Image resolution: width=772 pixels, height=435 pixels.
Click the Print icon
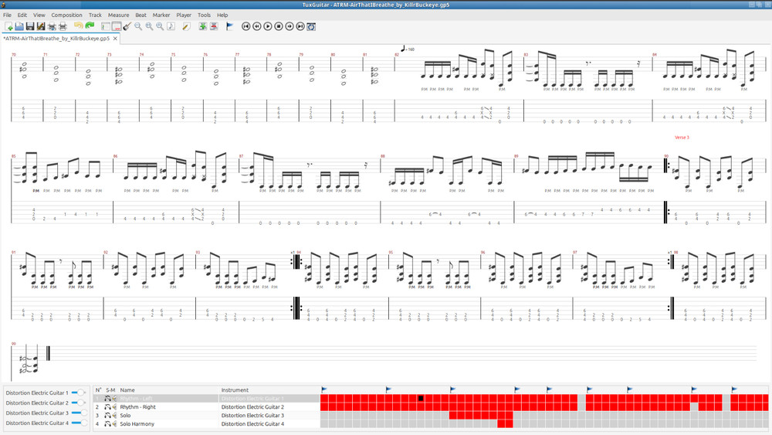point(63,26)
